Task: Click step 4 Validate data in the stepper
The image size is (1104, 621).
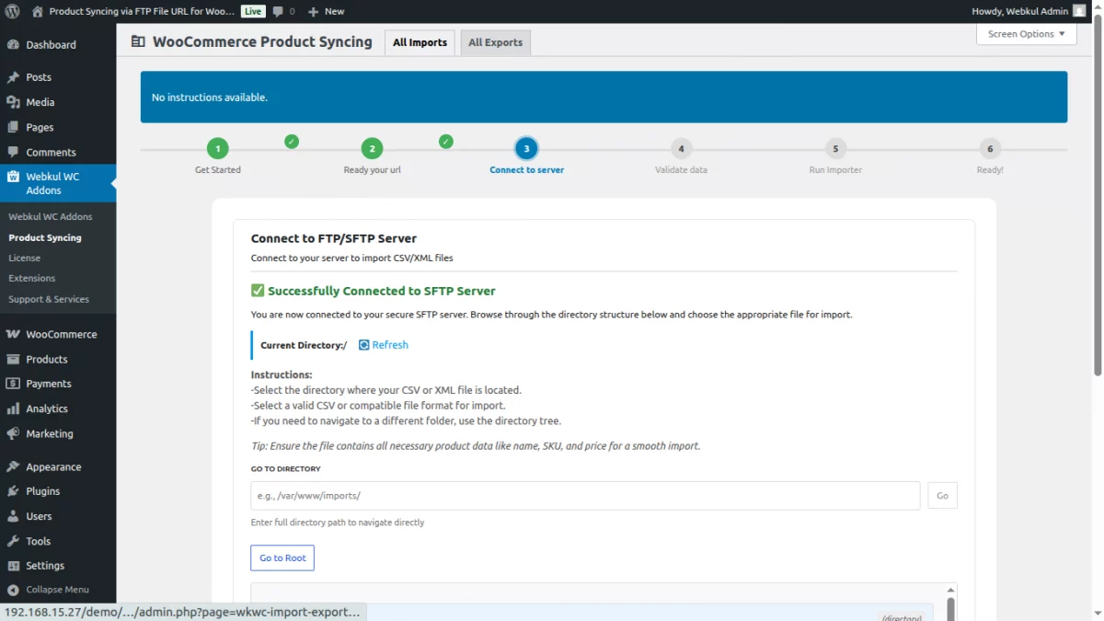Action: (x=681, y=147)
